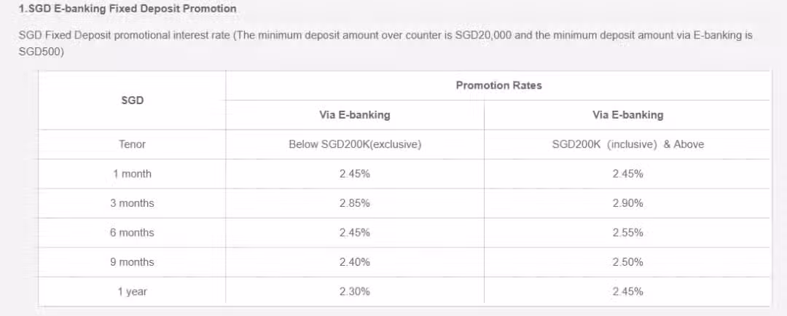
Task: Select the Promotion Rates header cell
Action: point(498,86)
